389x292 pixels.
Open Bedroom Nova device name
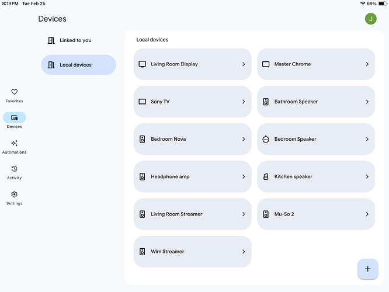[168, 139]
